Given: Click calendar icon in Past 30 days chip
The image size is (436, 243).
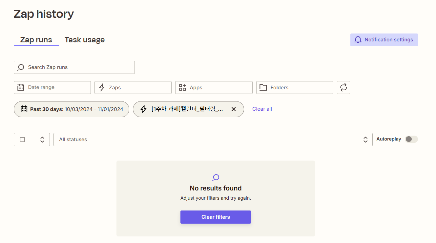Looking at the screenshot, I should click(24, 109).
